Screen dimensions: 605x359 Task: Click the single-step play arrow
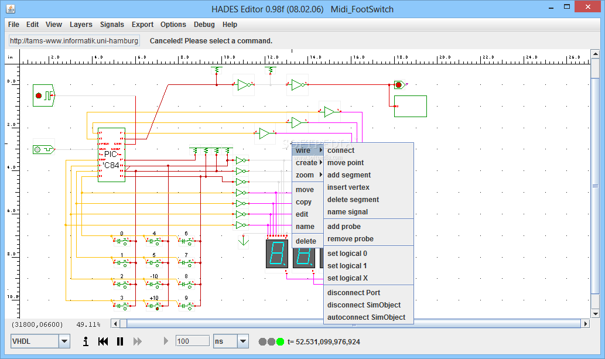pyautogui.click(x=166, y=341)
